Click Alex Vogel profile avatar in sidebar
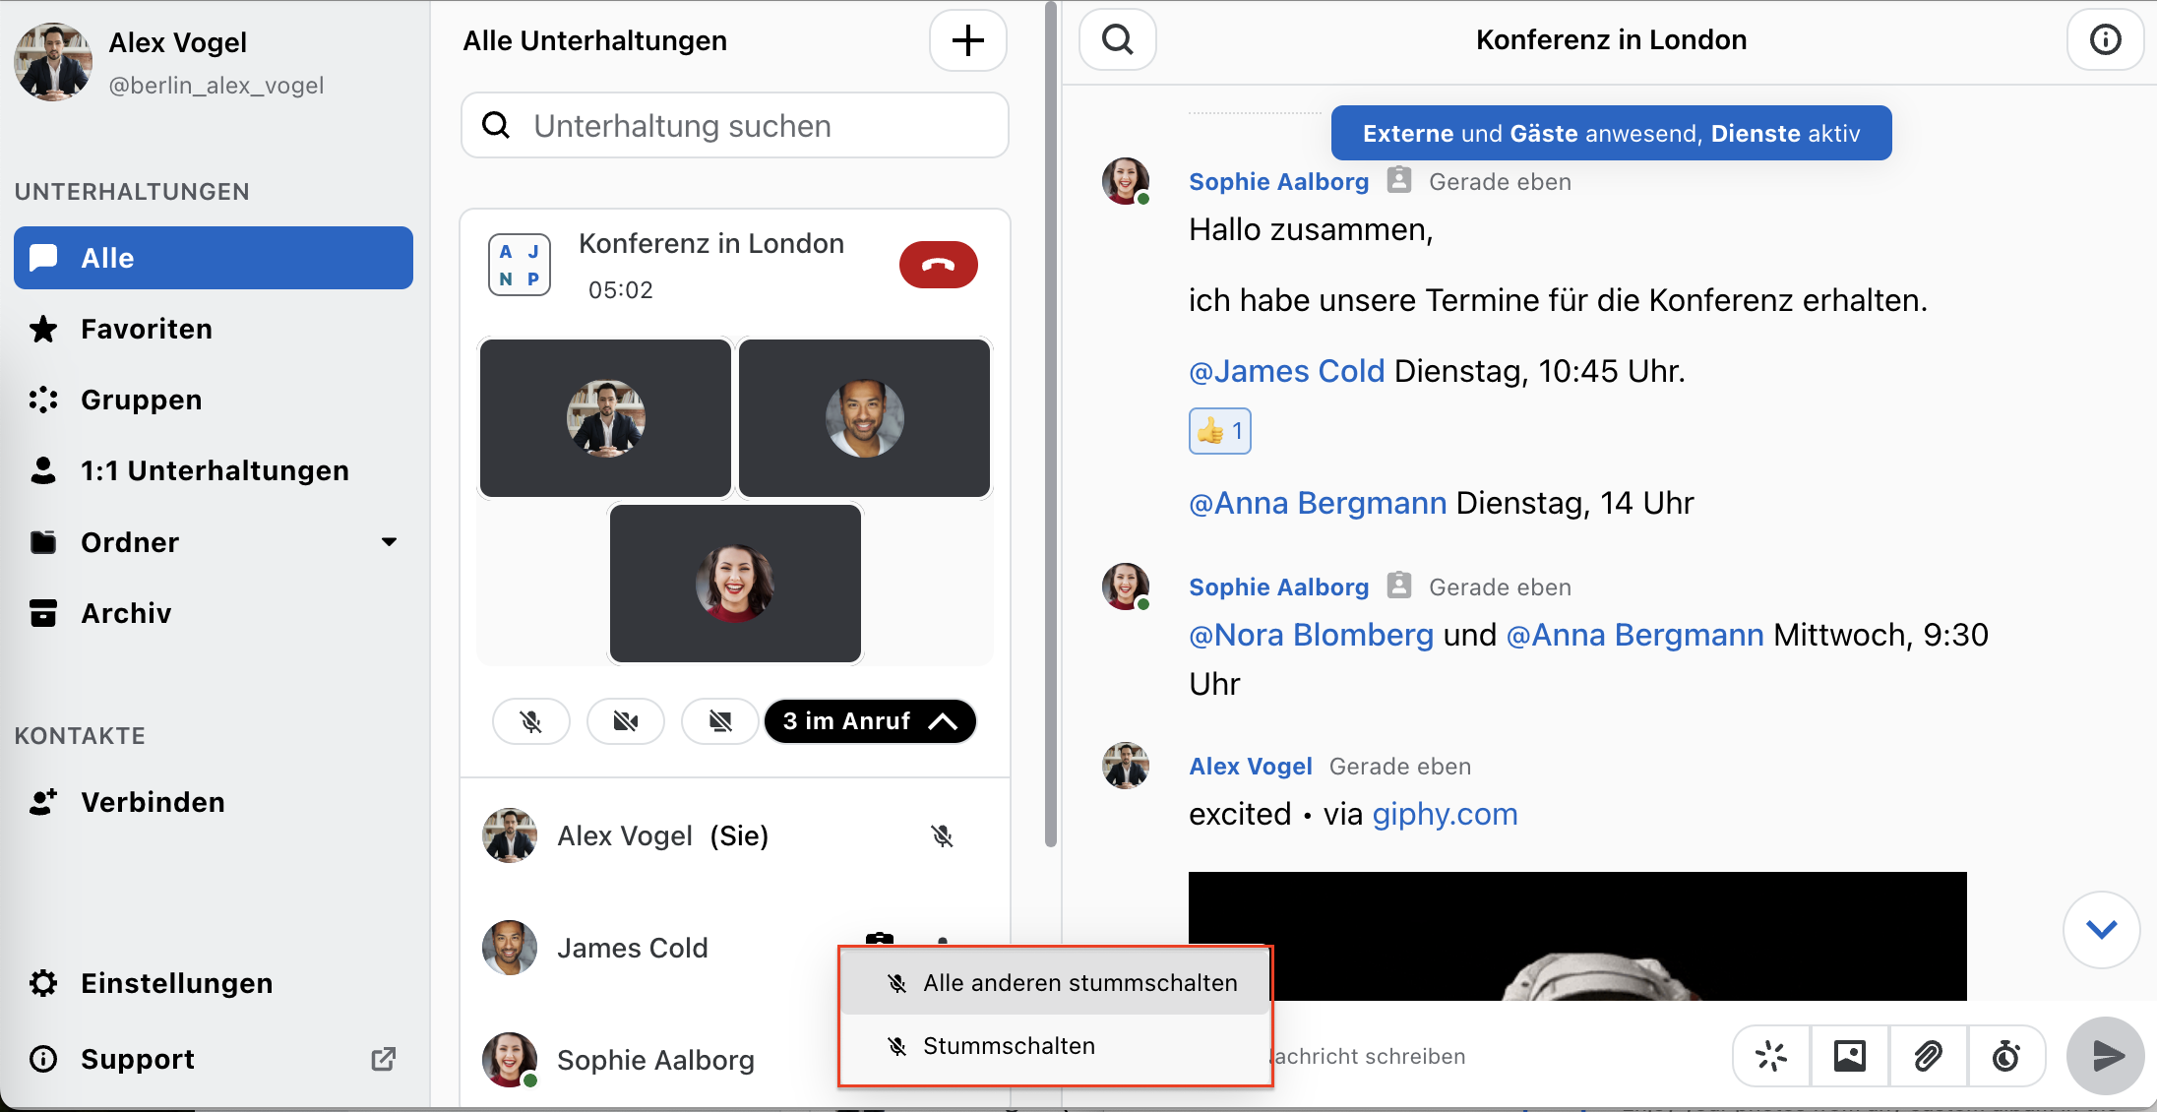The image size is (2157, 1112). point(53,62)
